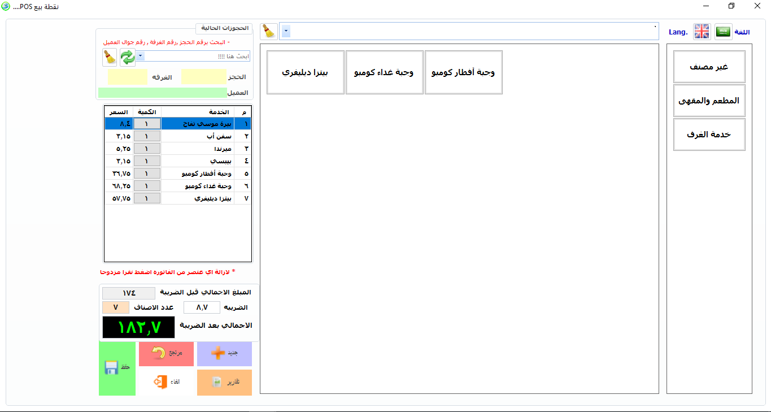Open the المطعم والمقهى category
771x412 pixels.
click(709, 101)
